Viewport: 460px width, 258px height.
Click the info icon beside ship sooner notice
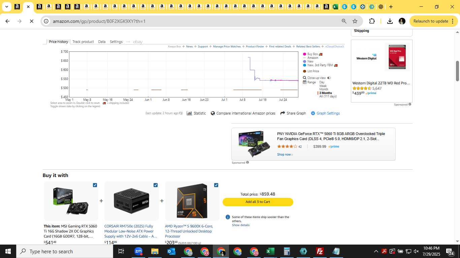pyautogui.click(x=228, y=217)
